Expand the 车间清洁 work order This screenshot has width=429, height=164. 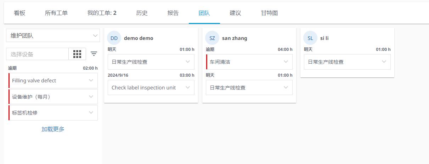286,62
